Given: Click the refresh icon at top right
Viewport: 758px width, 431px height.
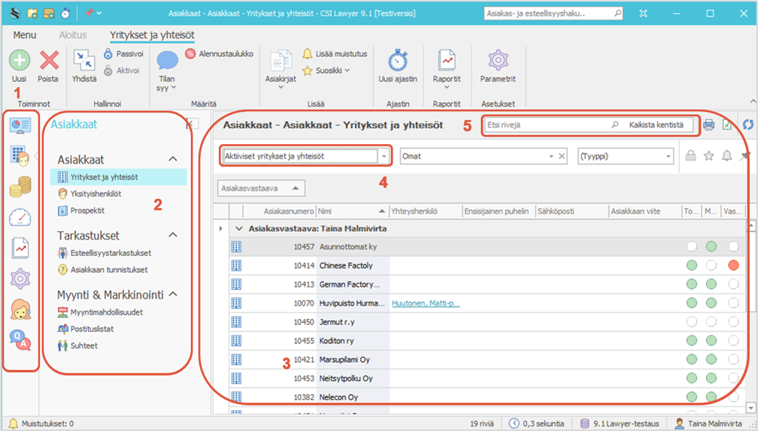Looking at the screenshot, I should coord(747,125).
